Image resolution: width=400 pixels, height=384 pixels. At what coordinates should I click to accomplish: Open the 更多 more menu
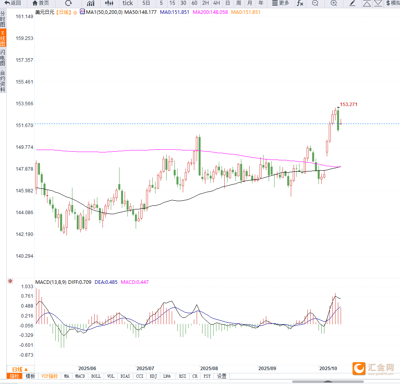point(281,3)
